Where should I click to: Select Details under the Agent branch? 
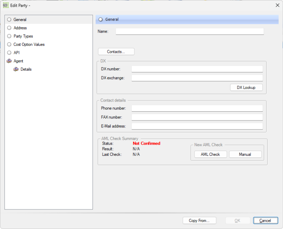(26, 69)
